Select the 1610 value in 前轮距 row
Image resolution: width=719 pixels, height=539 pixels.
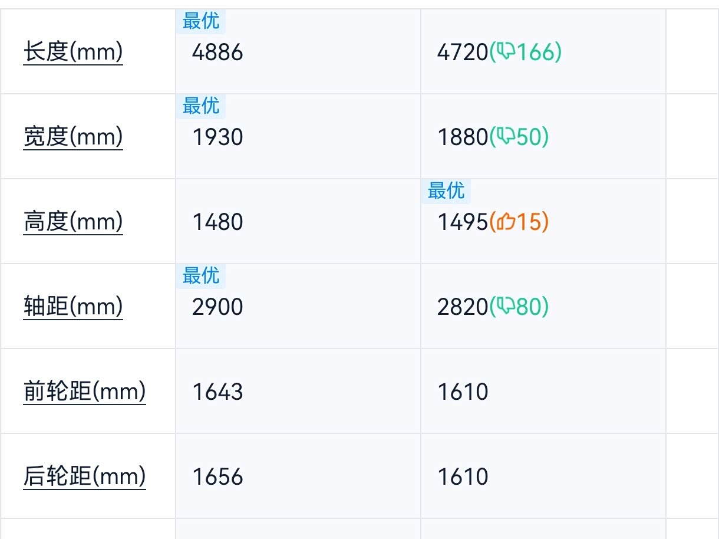[463, 392]
